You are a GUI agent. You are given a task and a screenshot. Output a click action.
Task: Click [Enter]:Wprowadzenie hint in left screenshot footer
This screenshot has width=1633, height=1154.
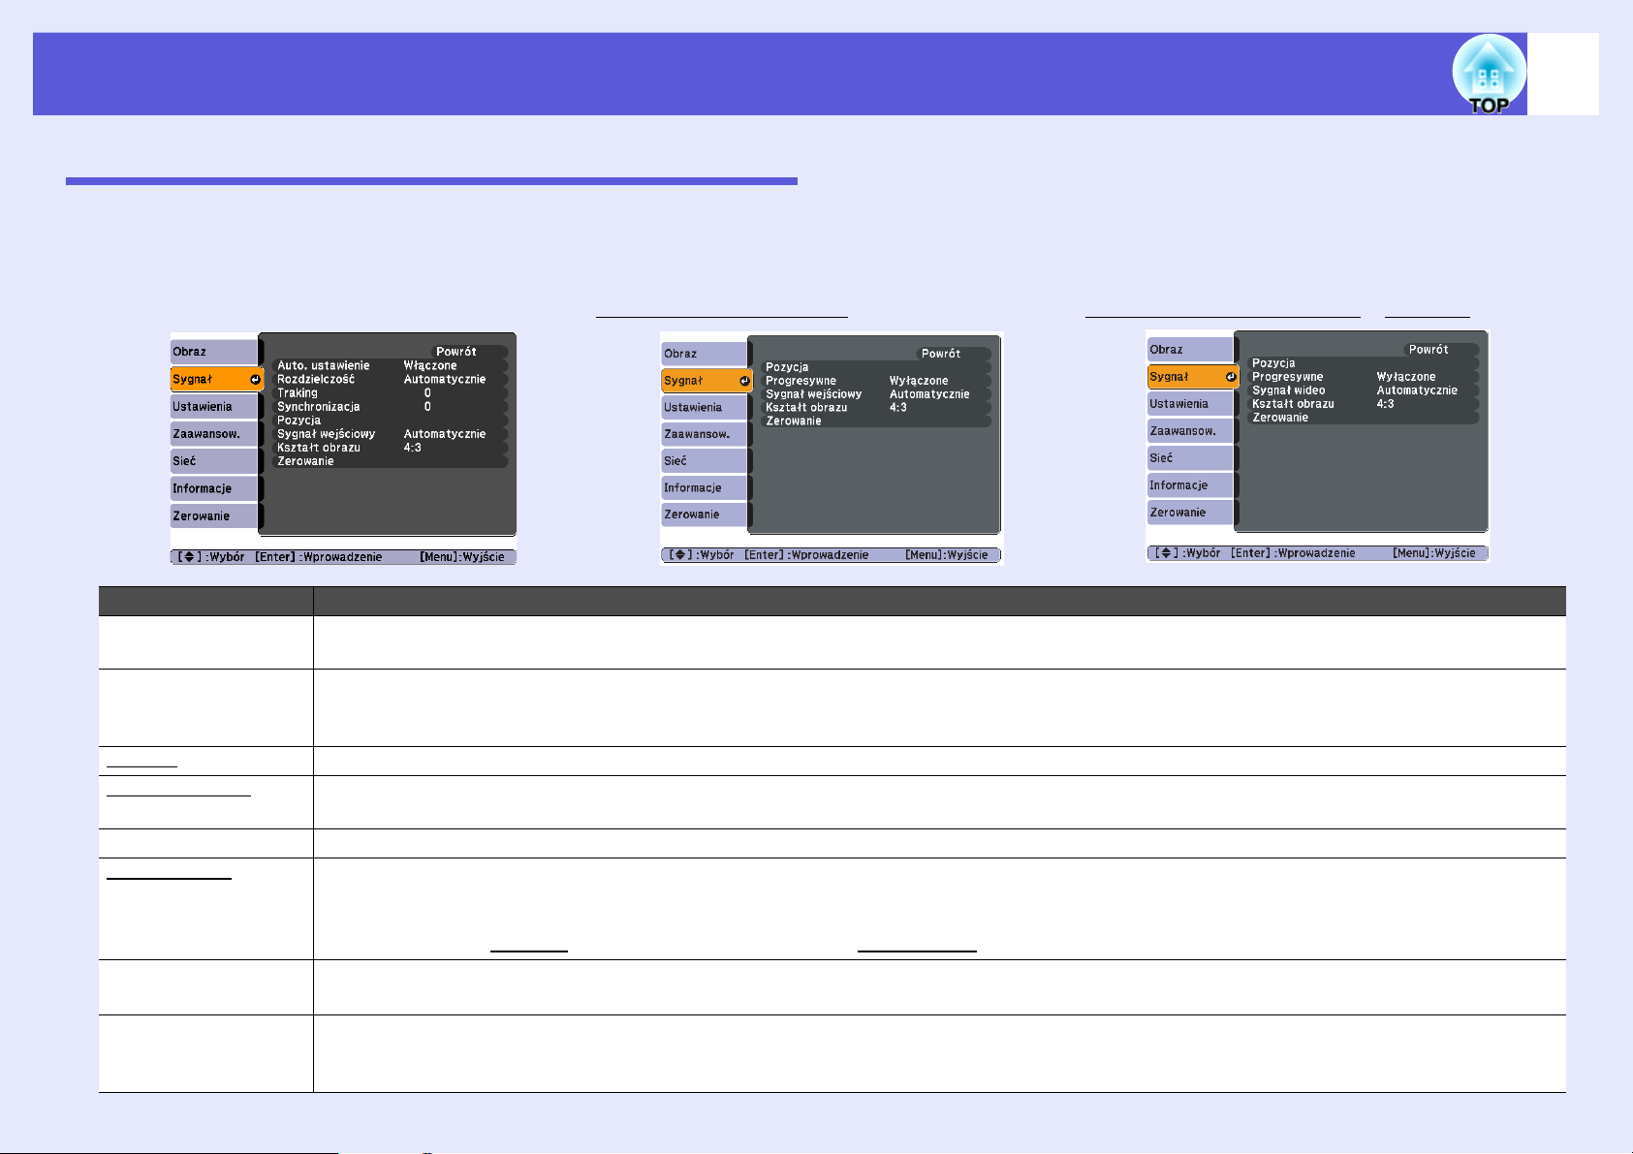click(x=319, y=557)
